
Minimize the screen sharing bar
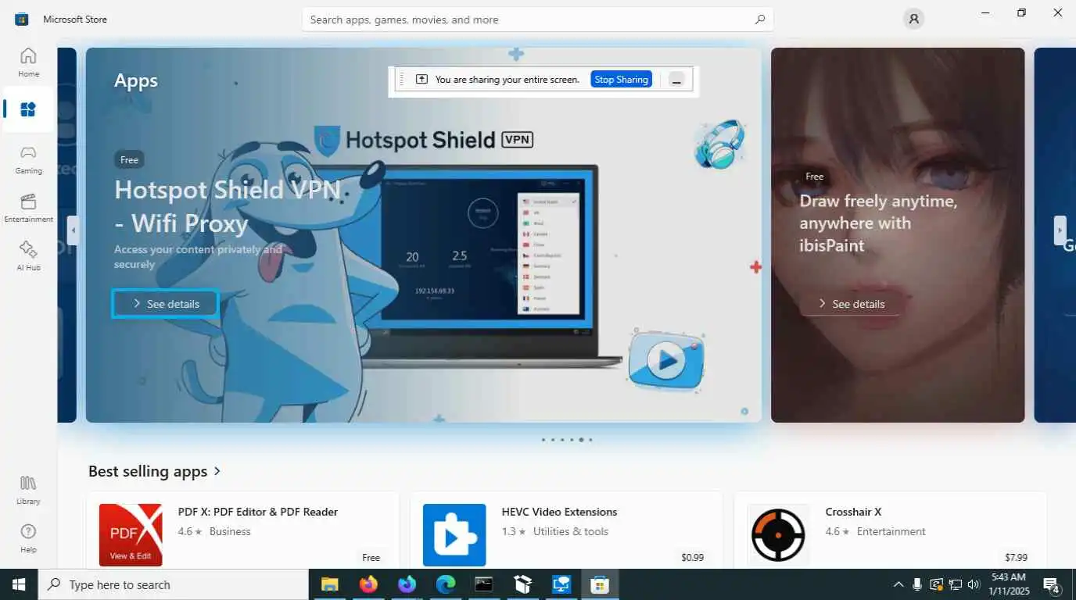tap(677, 80)
